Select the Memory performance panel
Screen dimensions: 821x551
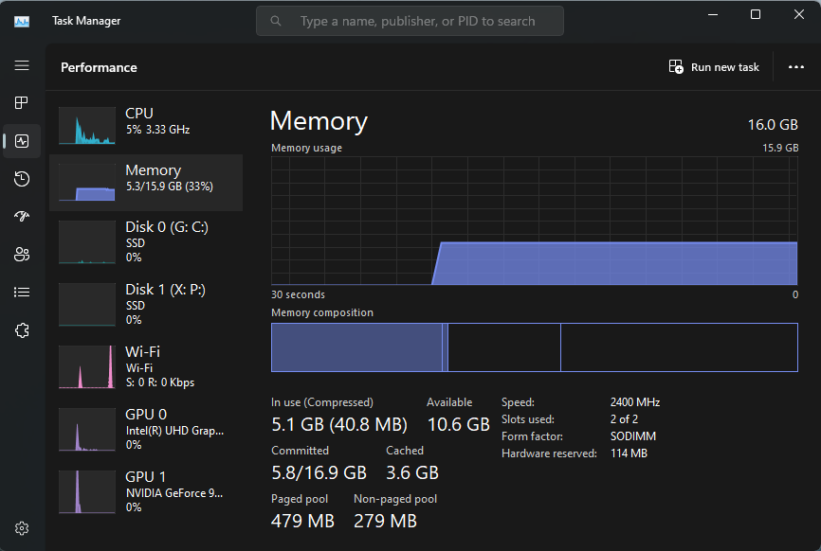(145, 182)
